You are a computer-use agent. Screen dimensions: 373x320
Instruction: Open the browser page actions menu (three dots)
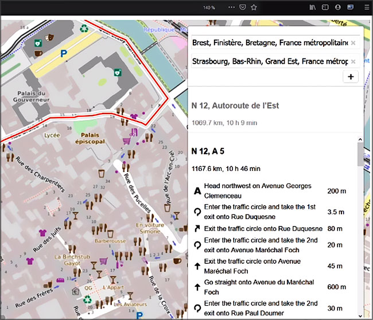(231, 7)
